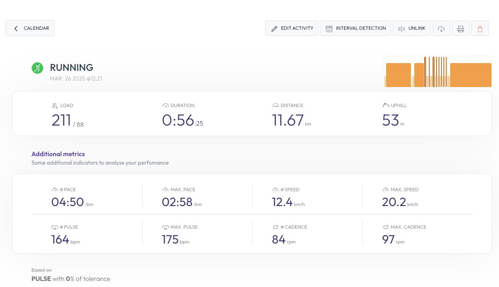
Task: Click the Duration value 0:56
Action: [178, 120]
